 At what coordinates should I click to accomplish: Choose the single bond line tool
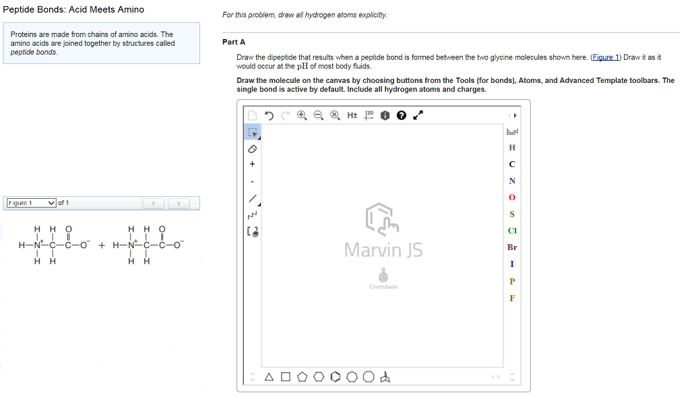[x=253, y=198]
